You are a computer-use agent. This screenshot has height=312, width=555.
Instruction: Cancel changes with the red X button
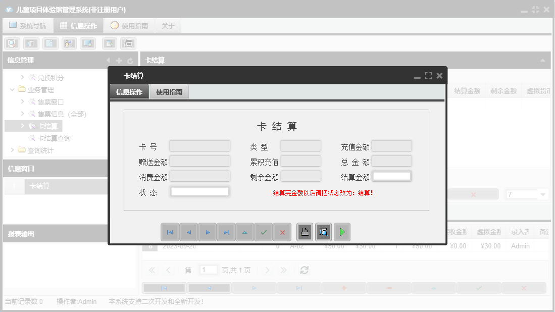click(x=282, y=232)
